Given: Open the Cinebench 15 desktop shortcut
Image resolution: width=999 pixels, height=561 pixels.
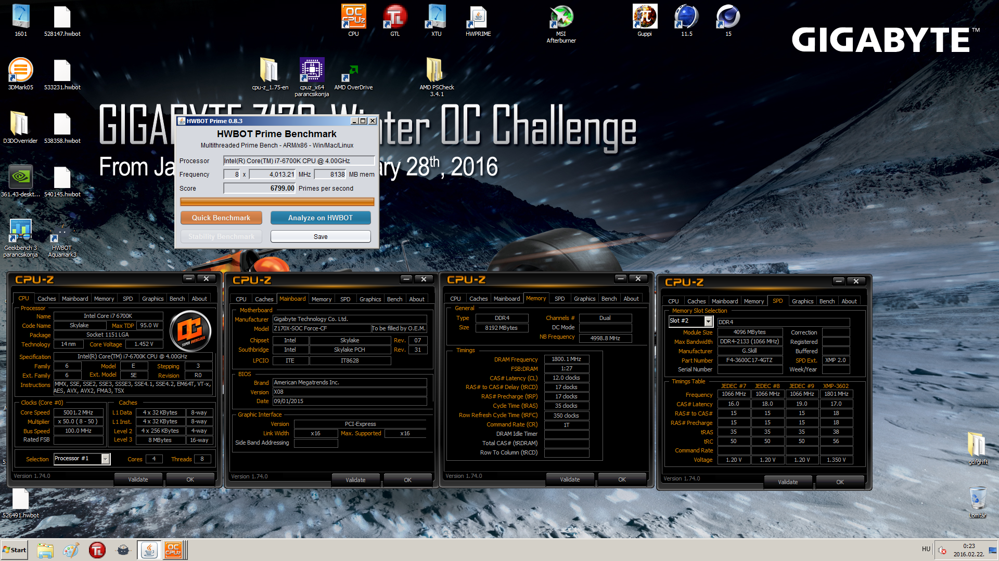Looking at the screenshot, I should pyautogui.click(x=728, y=21).
